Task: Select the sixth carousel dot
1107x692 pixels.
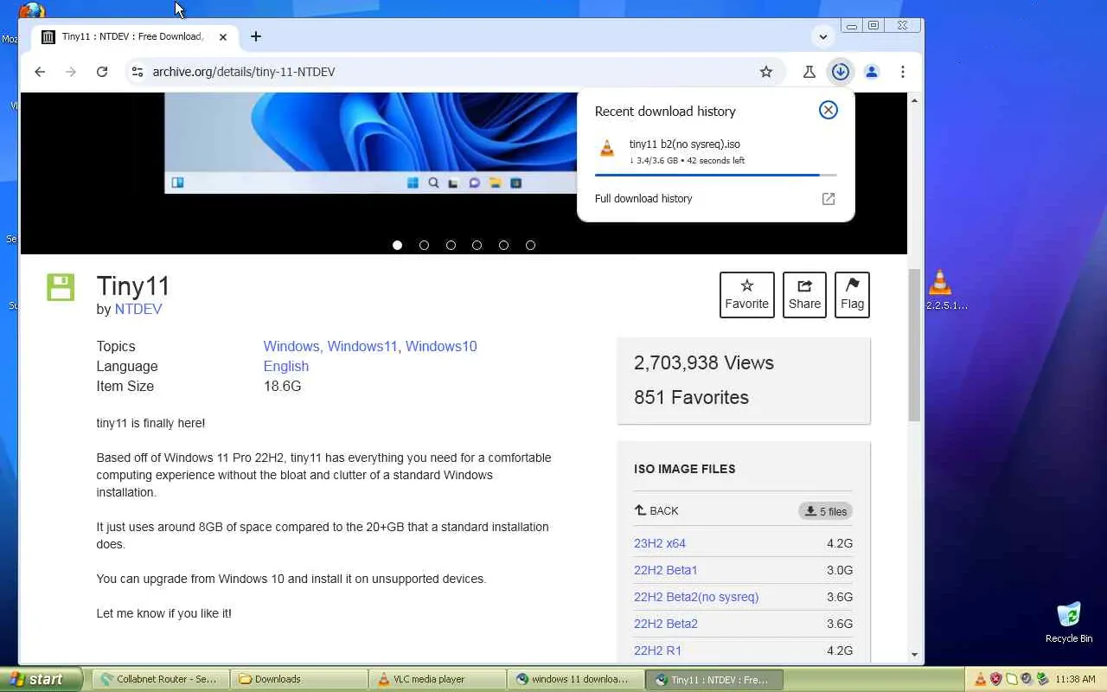Action: click(x=530, y=246)
